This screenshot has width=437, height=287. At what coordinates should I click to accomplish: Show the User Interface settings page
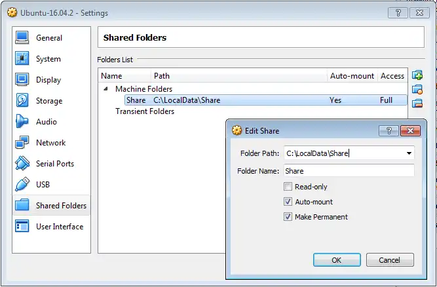coord(52,226)
